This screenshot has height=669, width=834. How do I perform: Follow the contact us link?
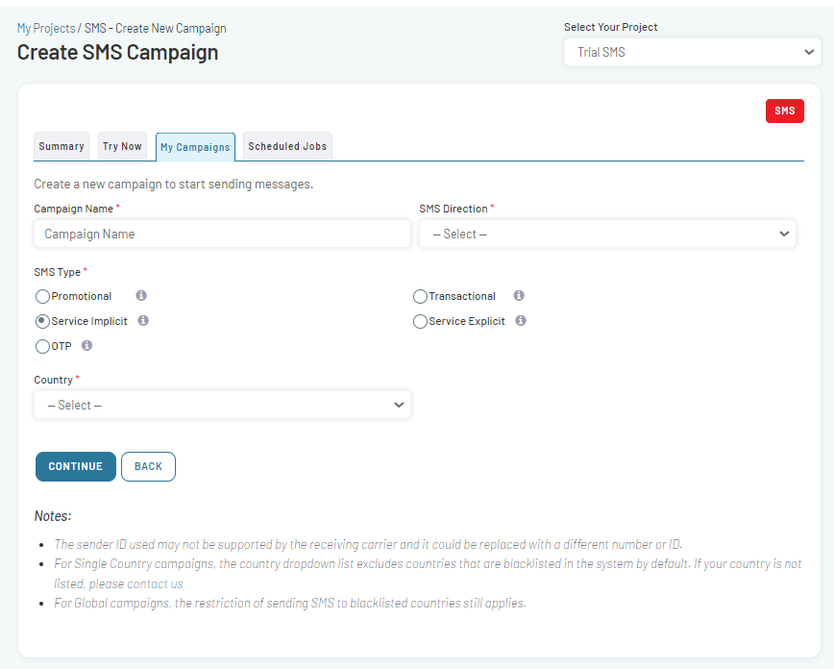[155, 583]
